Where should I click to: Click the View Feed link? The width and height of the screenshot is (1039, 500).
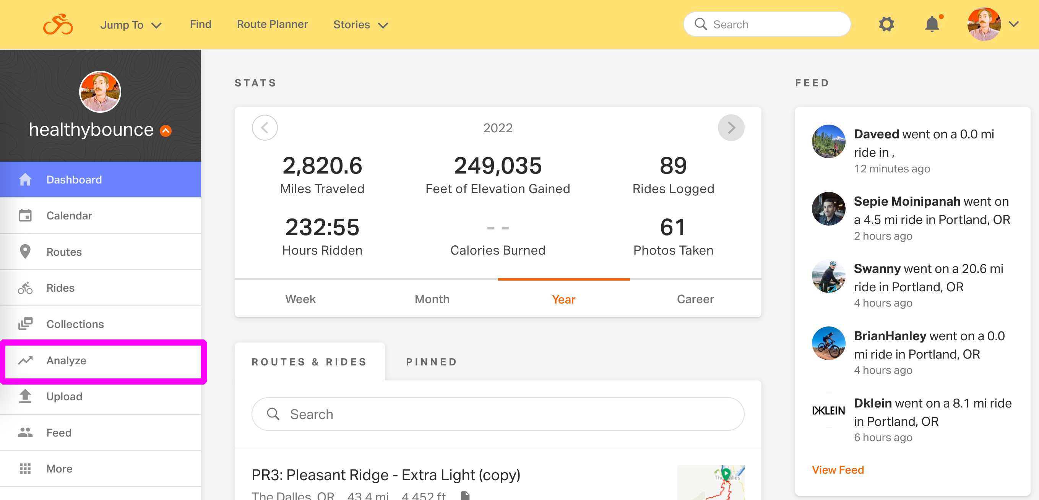[837, 470]
